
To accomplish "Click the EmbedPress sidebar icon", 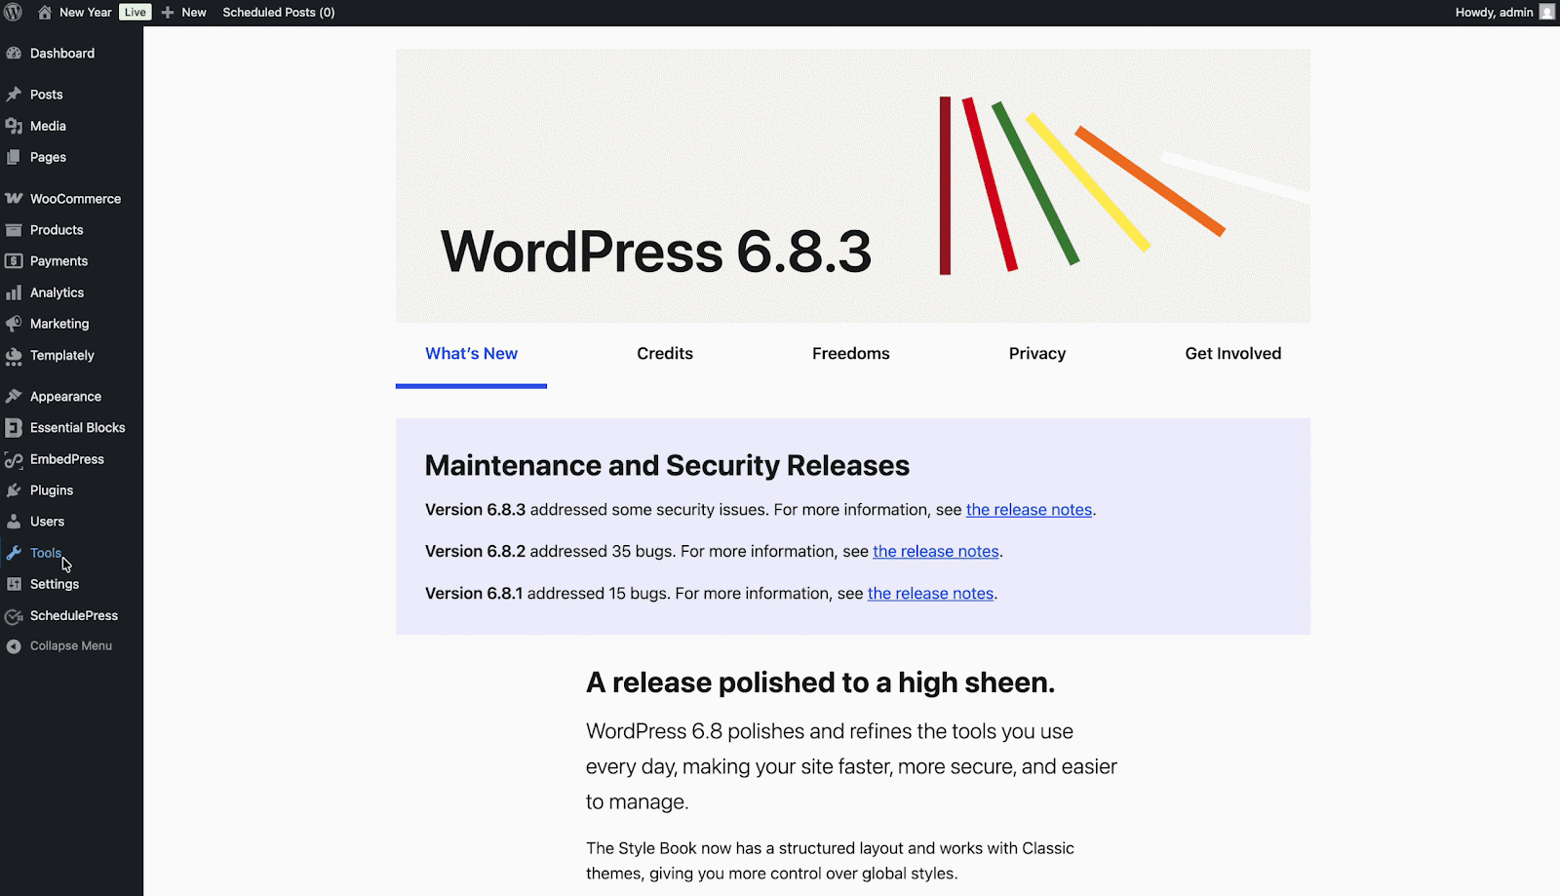I will pos(15,458).
